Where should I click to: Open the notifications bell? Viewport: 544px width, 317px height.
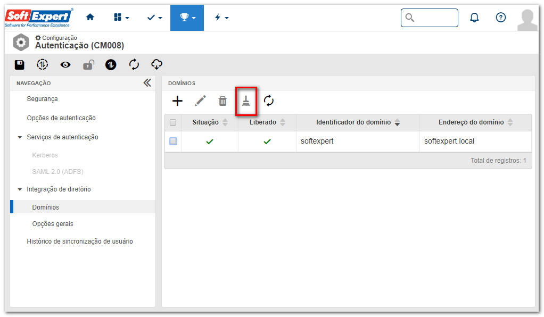click(x=474, y=18)
